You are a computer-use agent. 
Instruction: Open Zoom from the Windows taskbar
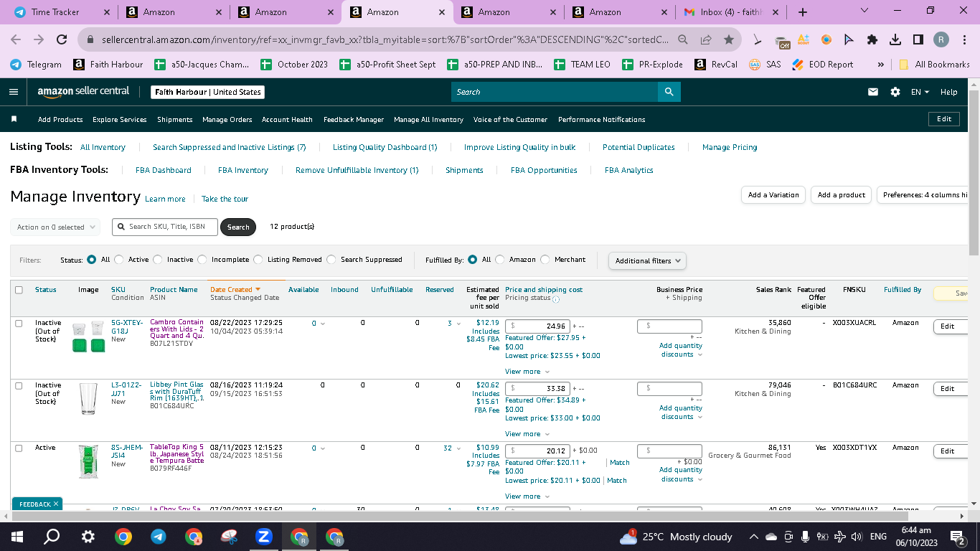coord(263,537)
